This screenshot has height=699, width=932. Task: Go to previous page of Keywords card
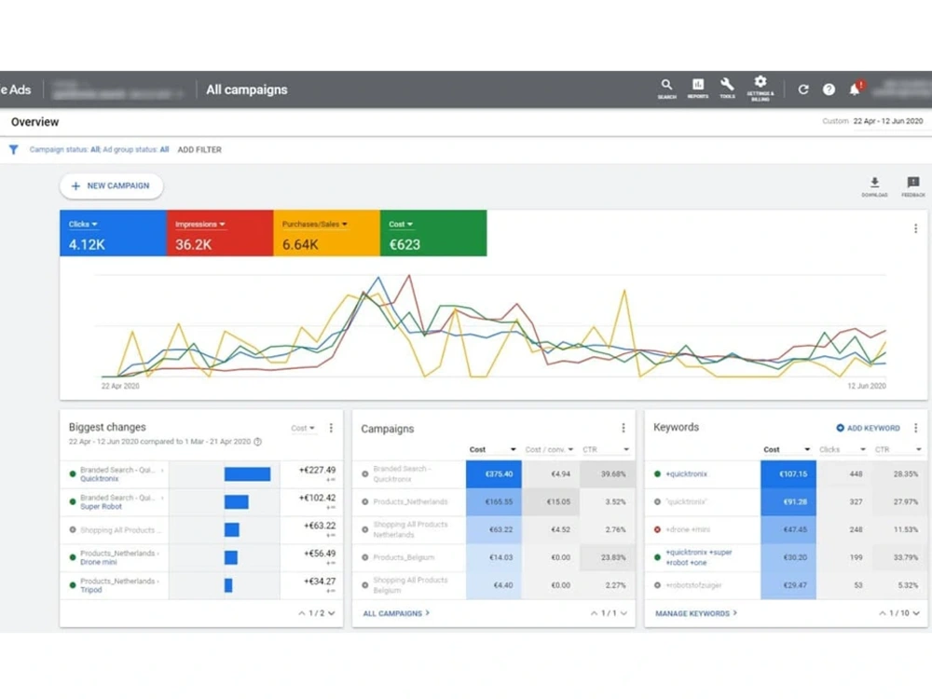pyautogui.click(x=883, y=613)
